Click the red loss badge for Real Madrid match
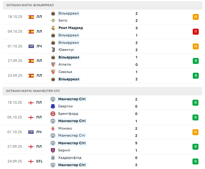 [x=196, y=32]
